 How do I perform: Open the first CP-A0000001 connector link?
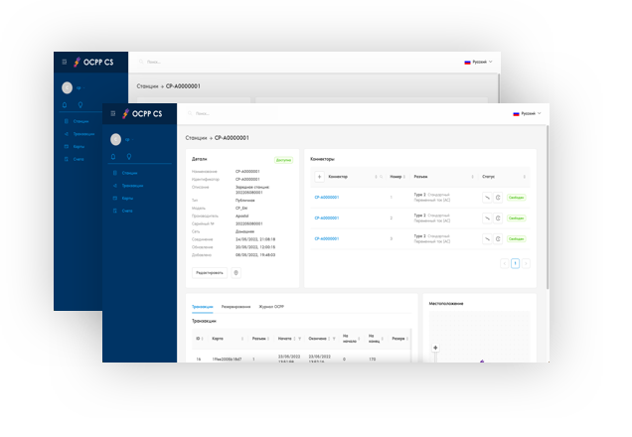327,197
